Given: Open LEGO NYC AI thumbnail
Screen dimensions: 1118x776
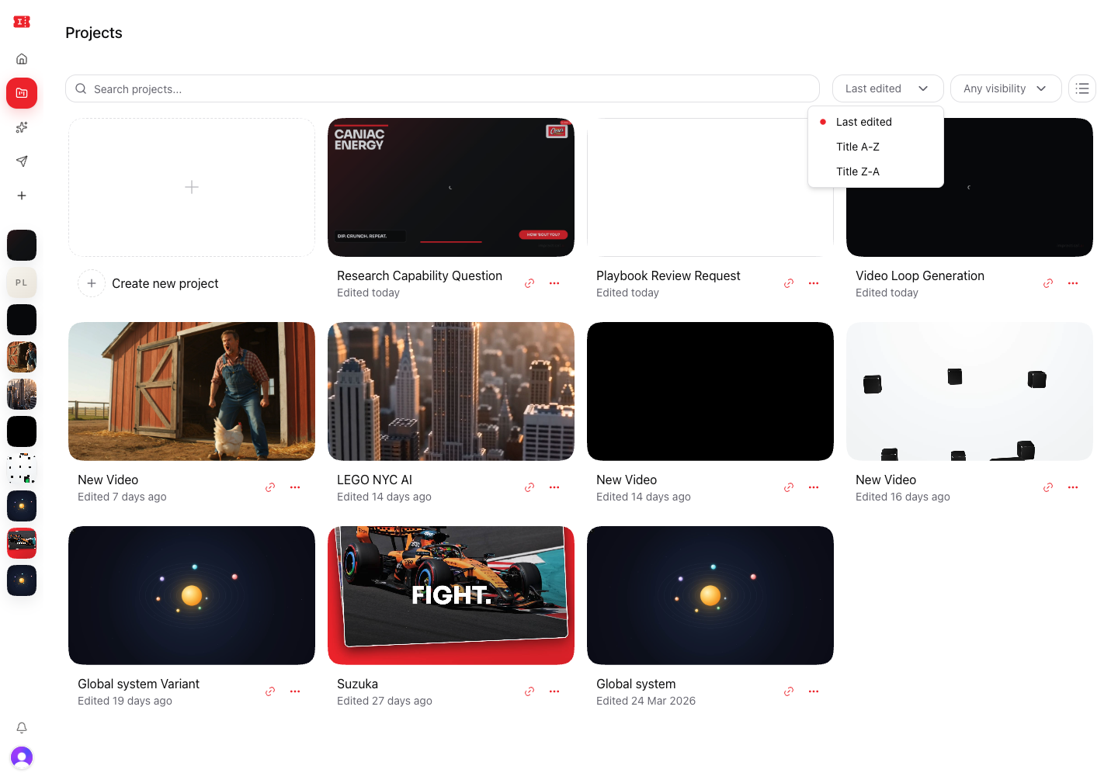Looking at the screenshot, I should (451, 391).
